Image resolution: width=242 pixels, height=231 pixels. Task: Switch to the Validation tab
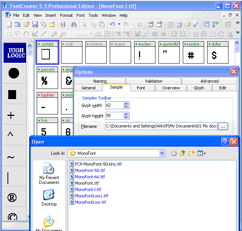coord(154,81)
